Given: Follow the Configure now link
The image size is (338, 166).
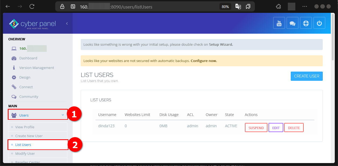Looking at the screenshot, I should click(x=204, y=61).
